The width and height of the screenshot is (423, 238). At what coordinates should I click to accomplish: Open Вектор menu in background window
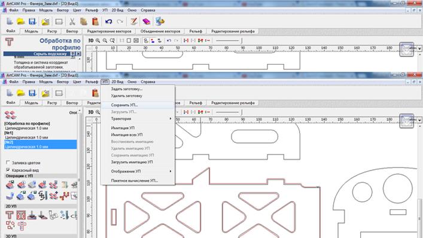coord(63,10)
